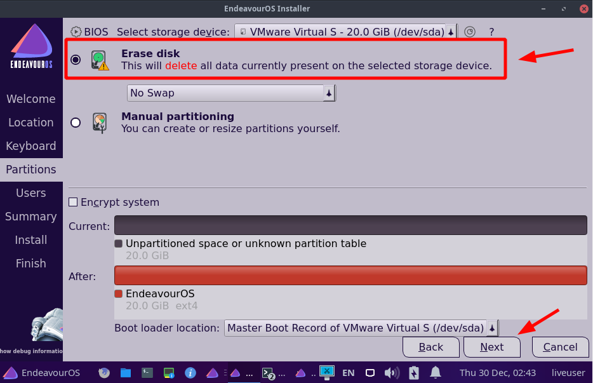Viewport: 593px width, 383px height.
Task: Click the EN keyboard layout indicator
Action: pos(349,373)
